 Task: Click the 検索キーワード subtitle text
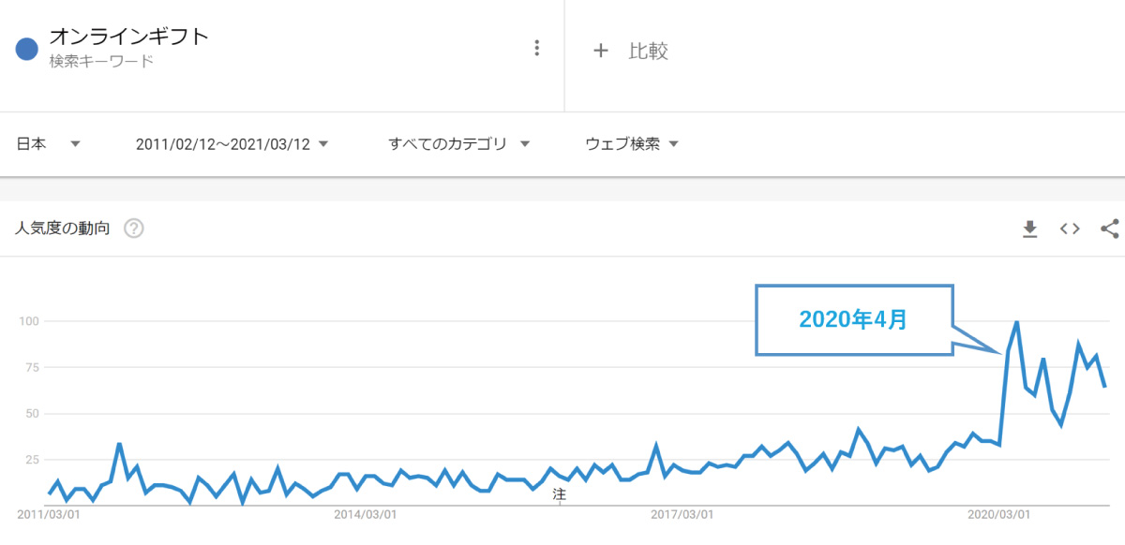click(101, 62)
